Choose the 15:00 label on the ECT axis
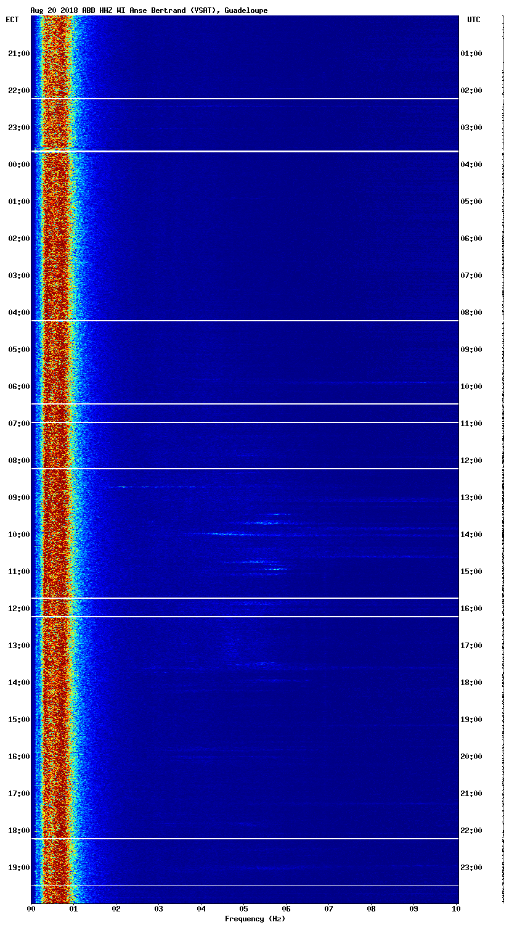525x925 pixels. pyautogui.click(x=18, y=720)
